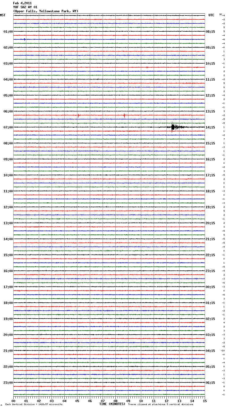
Task: Click the UTC time label 15:15
Action: coord(210,143)
